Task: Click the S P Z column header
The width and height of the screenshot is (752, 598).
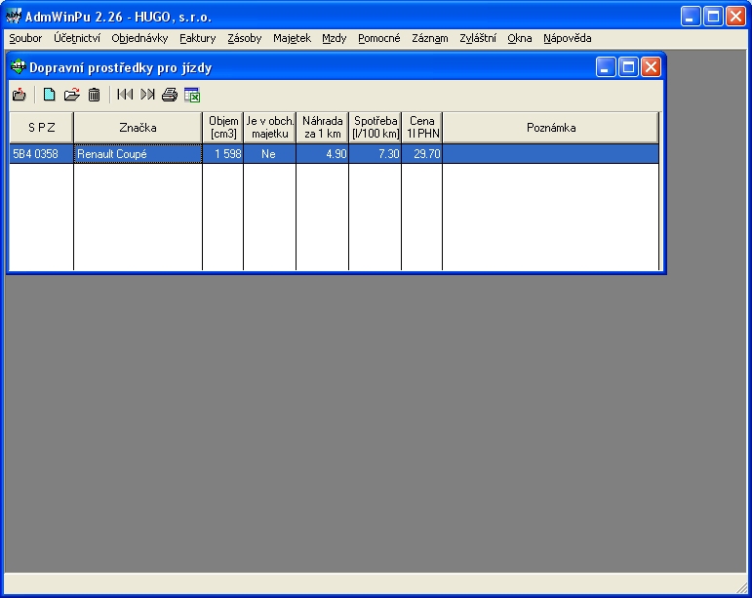Action: [41, 128]
